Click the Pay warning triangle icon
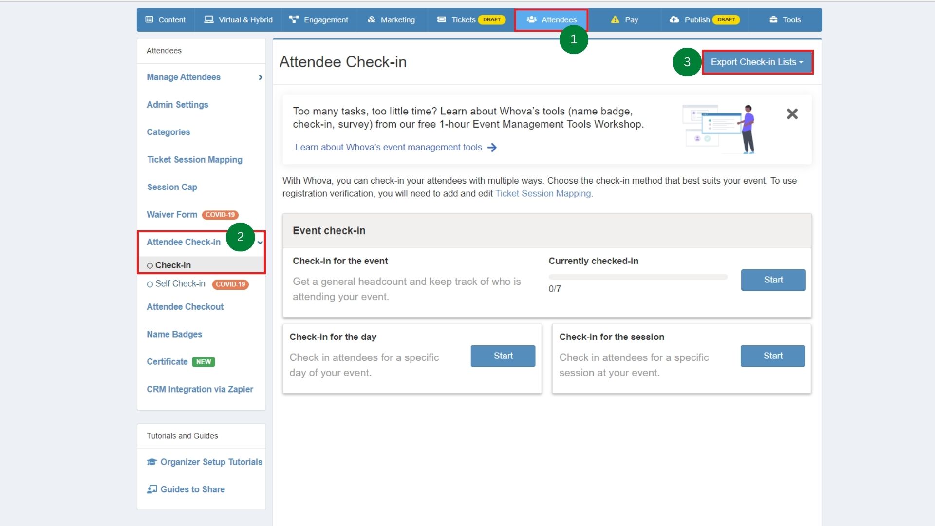The height and width of the screenshot is (526, 935). point(615,19)
